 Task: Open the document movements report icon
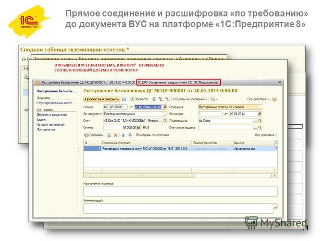tap(154, 99)
